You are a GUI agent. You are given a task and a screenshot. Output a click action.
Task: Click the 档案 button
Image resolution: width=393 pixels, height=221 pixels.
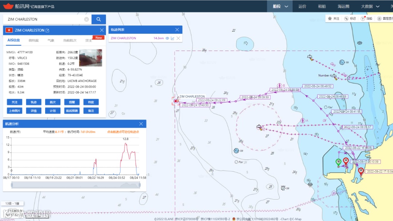coord(91,102)
